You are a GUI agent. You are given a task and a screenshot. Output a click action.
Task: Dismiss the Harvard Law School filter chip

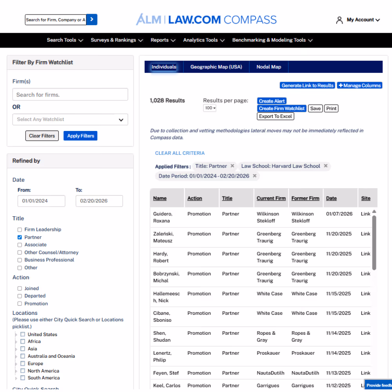325,166
